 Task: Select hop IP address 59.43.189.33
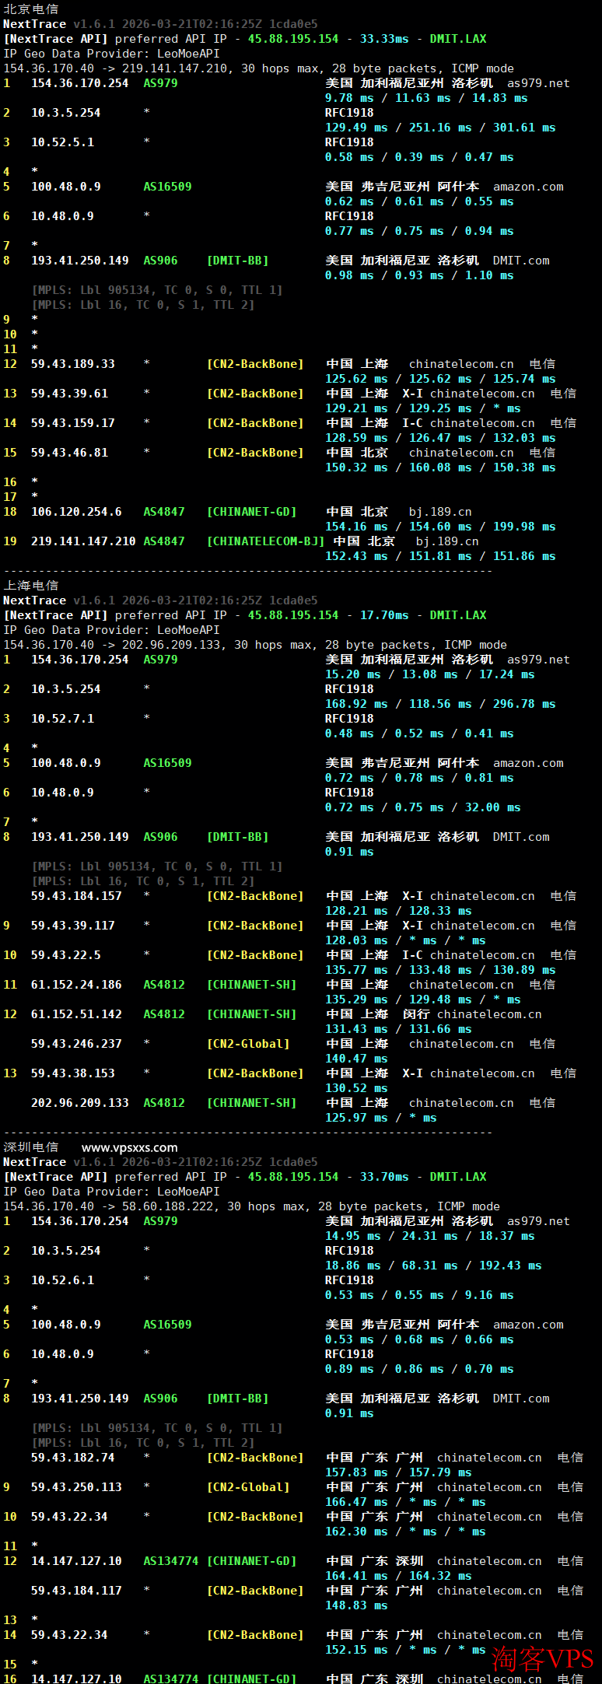pos(72,364)
